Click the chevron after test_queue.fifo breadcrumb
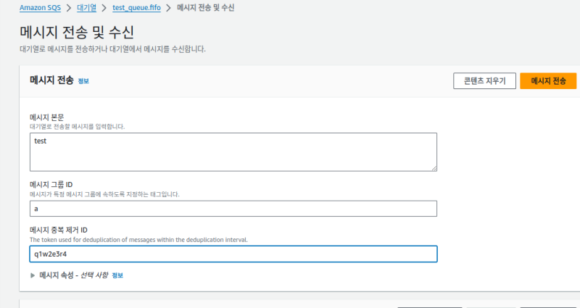The height and width of the screenshot is (308, 580). tap(170, 8)
